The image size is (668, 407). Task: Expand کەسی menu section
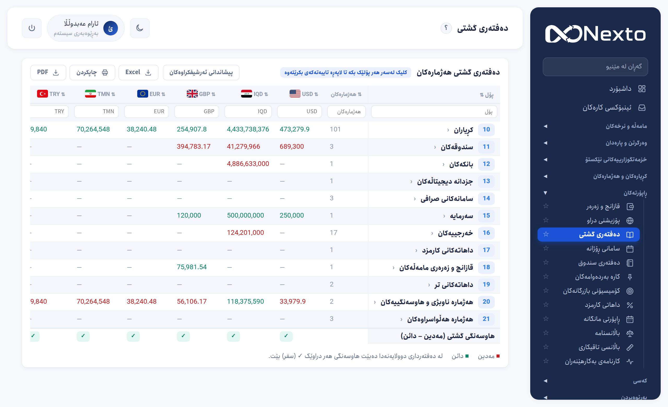595,381
